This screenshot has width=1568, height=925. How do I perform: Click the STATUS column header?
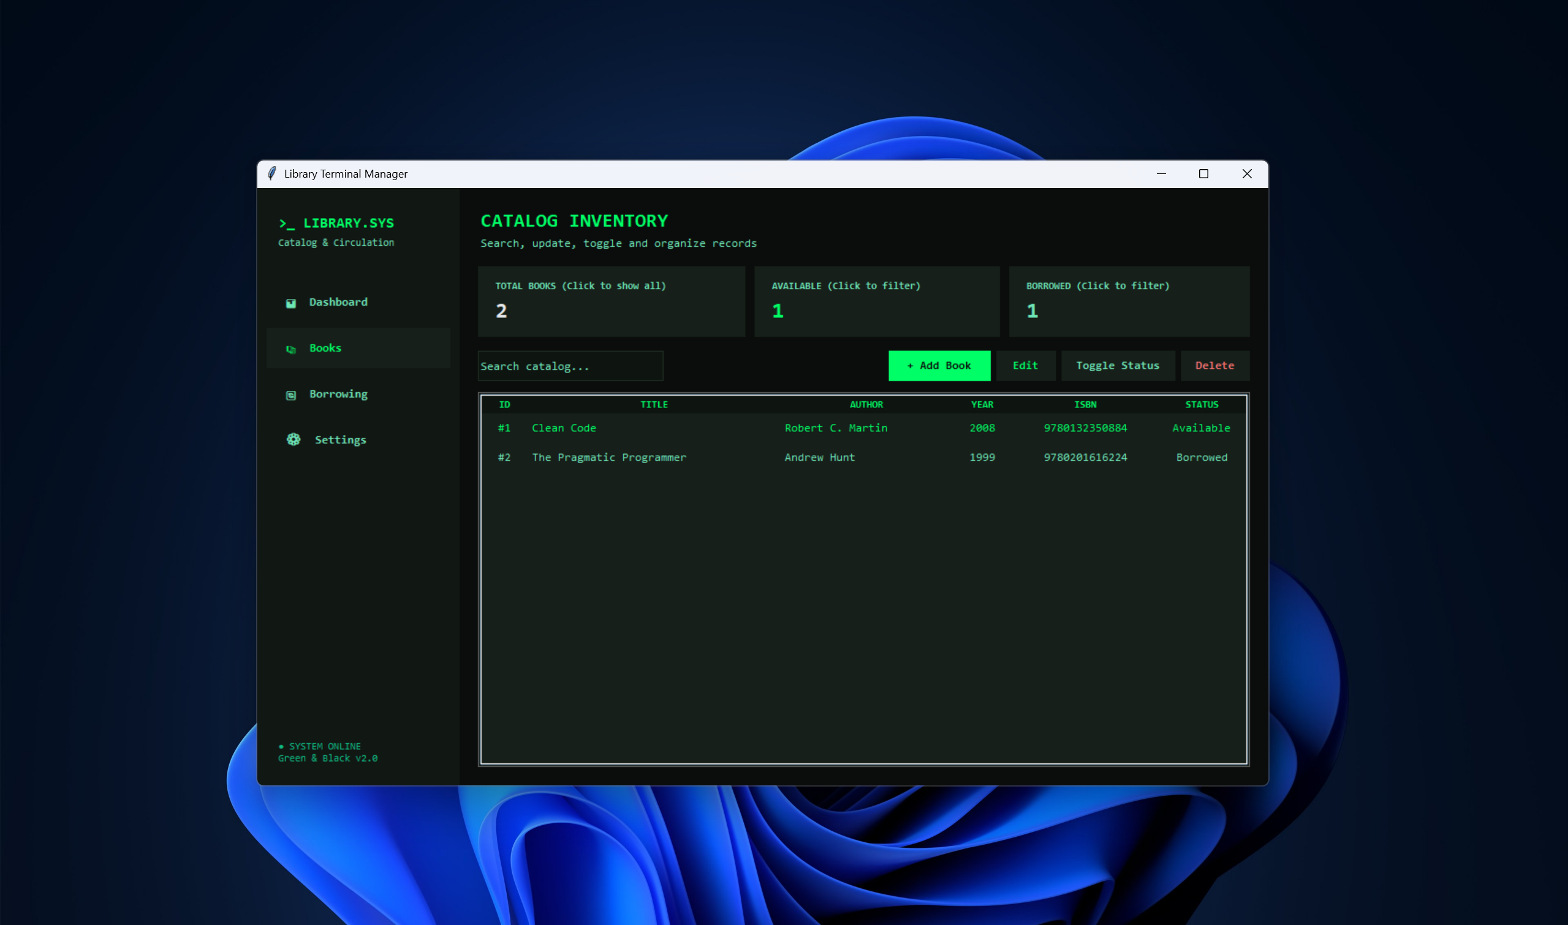[1202, 404]
